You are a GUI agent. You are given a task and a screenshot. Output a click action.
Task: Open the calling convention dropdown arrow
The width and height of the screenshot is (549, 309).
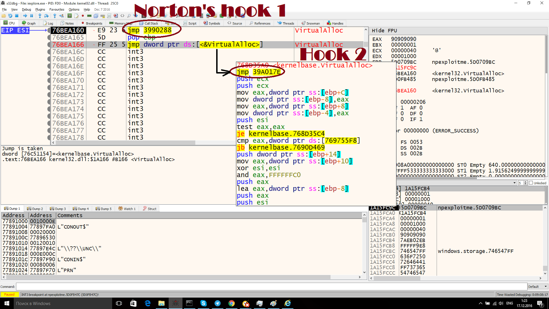coord(514,183)
